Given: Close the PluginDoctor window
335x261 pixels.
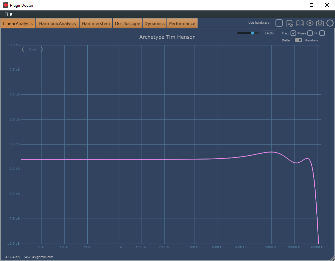Looking at the screenshot, I should pos(327,5).
